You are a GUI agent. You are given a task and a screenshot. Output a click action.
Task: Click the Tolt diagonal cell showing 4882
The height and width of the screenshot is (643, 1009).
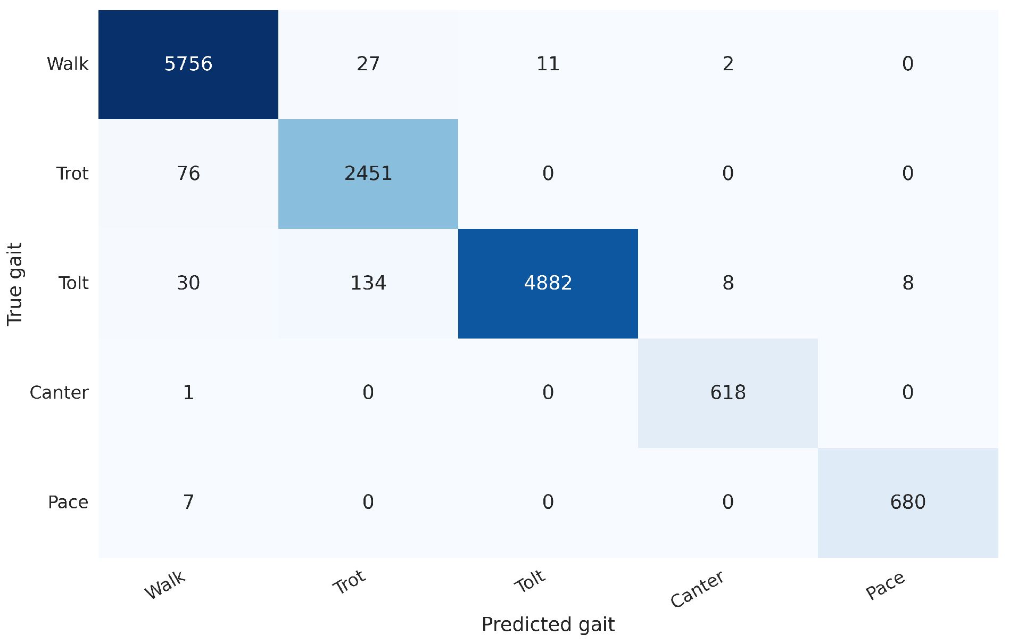(548, 283)
